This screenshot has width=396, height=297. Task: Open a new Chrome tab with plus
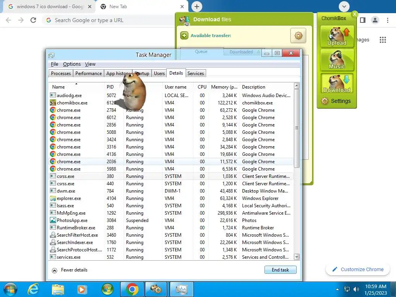pos(197,7)
